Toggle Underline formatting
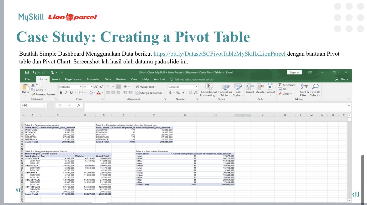 (71, 93)
